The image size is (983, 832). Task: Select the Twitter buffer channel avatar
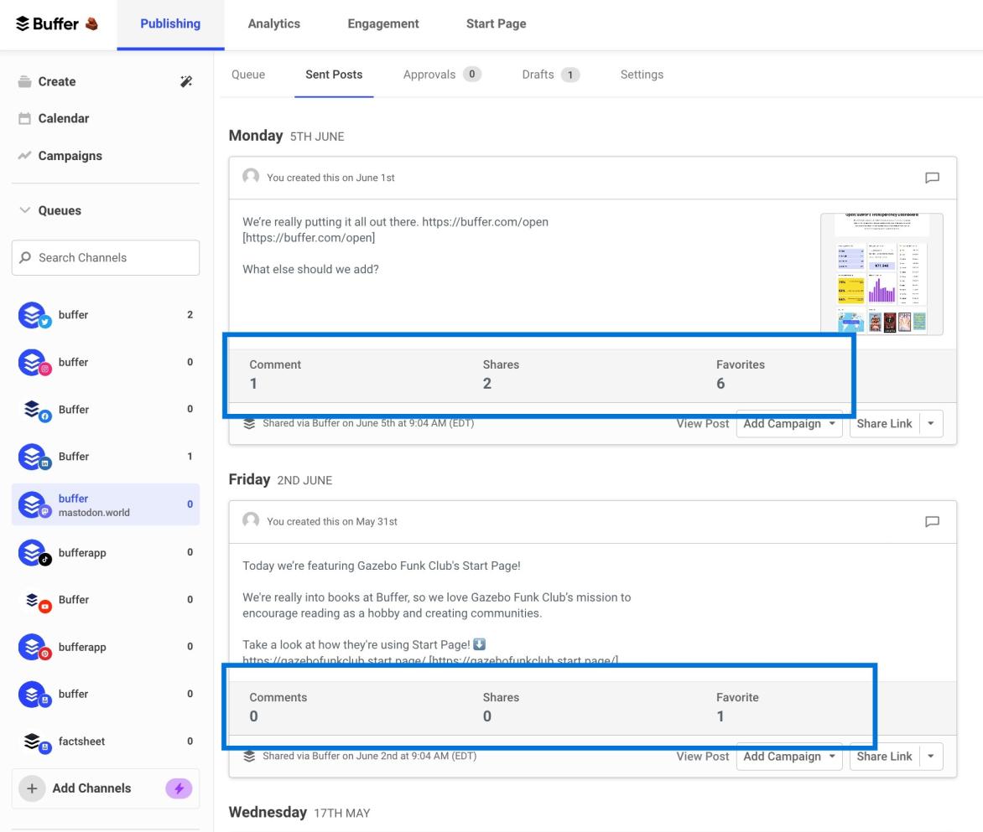point(34,315)
